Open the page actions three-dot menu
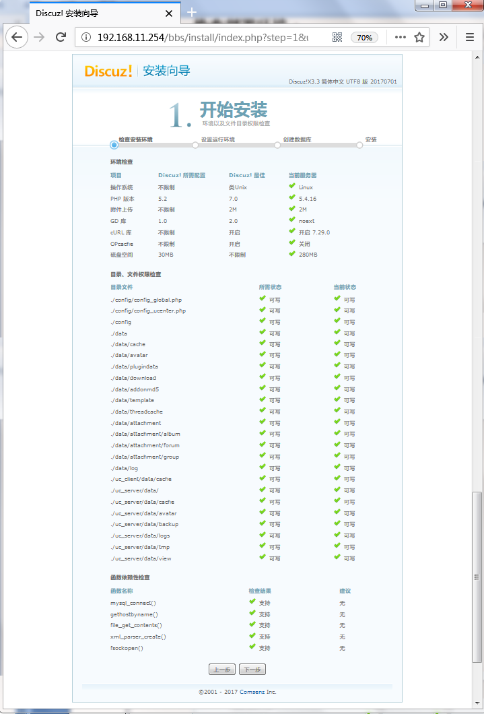Screen dimensions: 484x714 tap(401, 37)
